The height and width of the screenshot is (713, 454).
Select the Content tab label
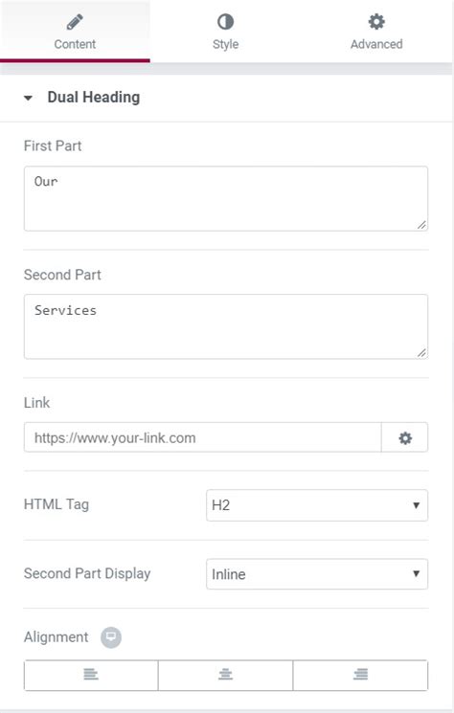pyautogui.click(x=75, y=44)
